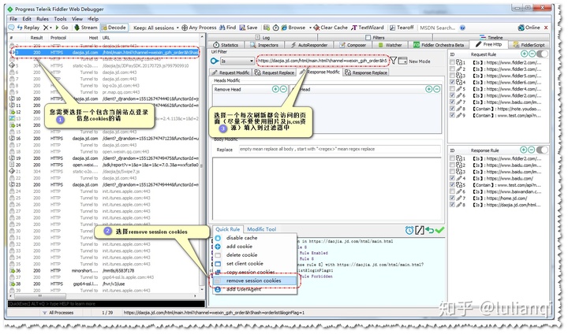Open the Response Replace tab
Viewport: 568px width, 334px height.
[366, 72]
